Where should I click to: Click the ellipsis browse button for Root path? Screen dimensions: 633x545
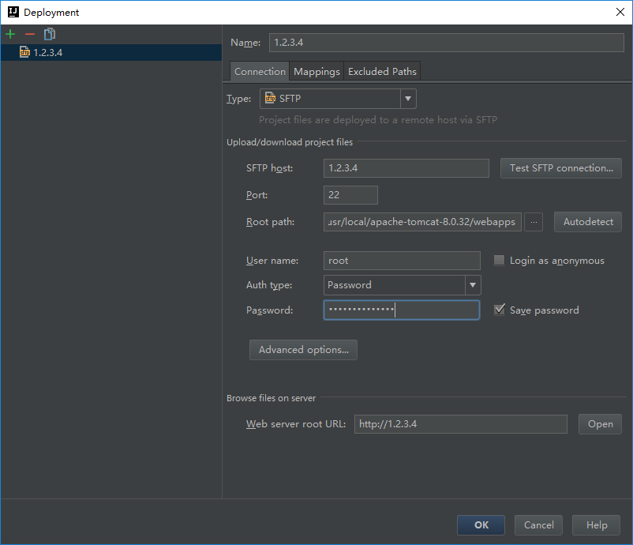pyautogui.click(x=534, y=222)
